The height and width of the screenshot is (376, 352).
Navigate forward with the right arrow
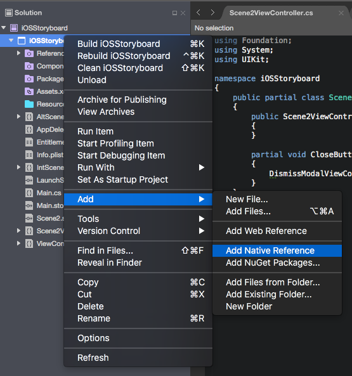(x=212, y=13)
